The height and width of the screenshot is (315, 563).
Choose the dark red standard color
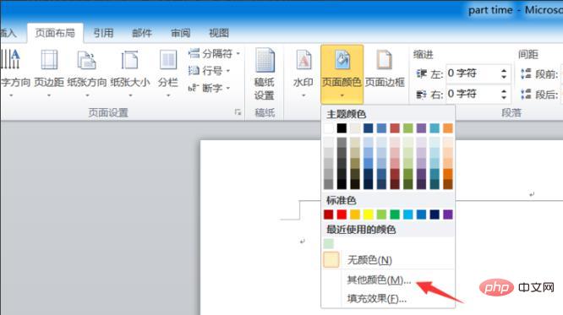click(x=329, y=215)
